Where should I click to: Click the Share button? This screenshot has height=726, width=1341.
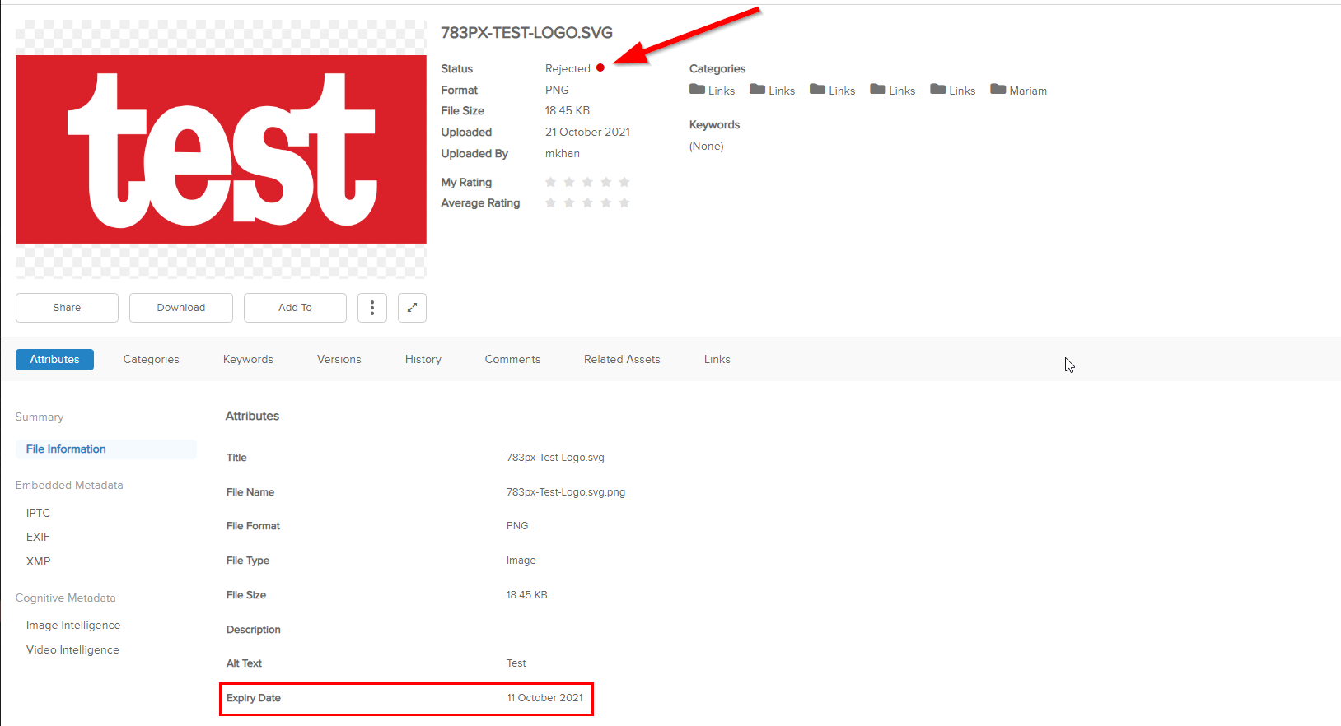67,308
